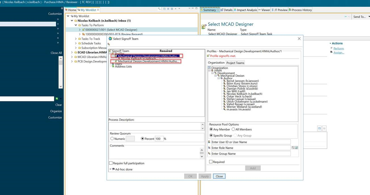The image size is (370, 195).
Task: Open the Process History tab
Action: click(300, 10)
